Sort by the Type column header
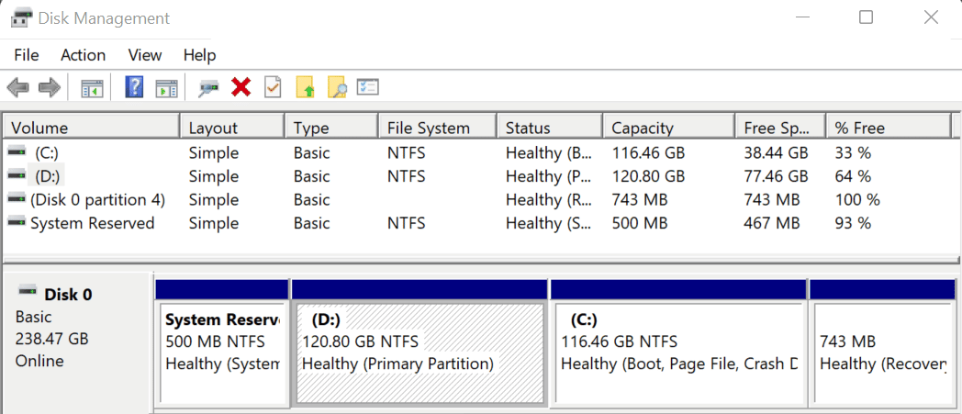The image size is (962, 414). (x=332, y=128)
